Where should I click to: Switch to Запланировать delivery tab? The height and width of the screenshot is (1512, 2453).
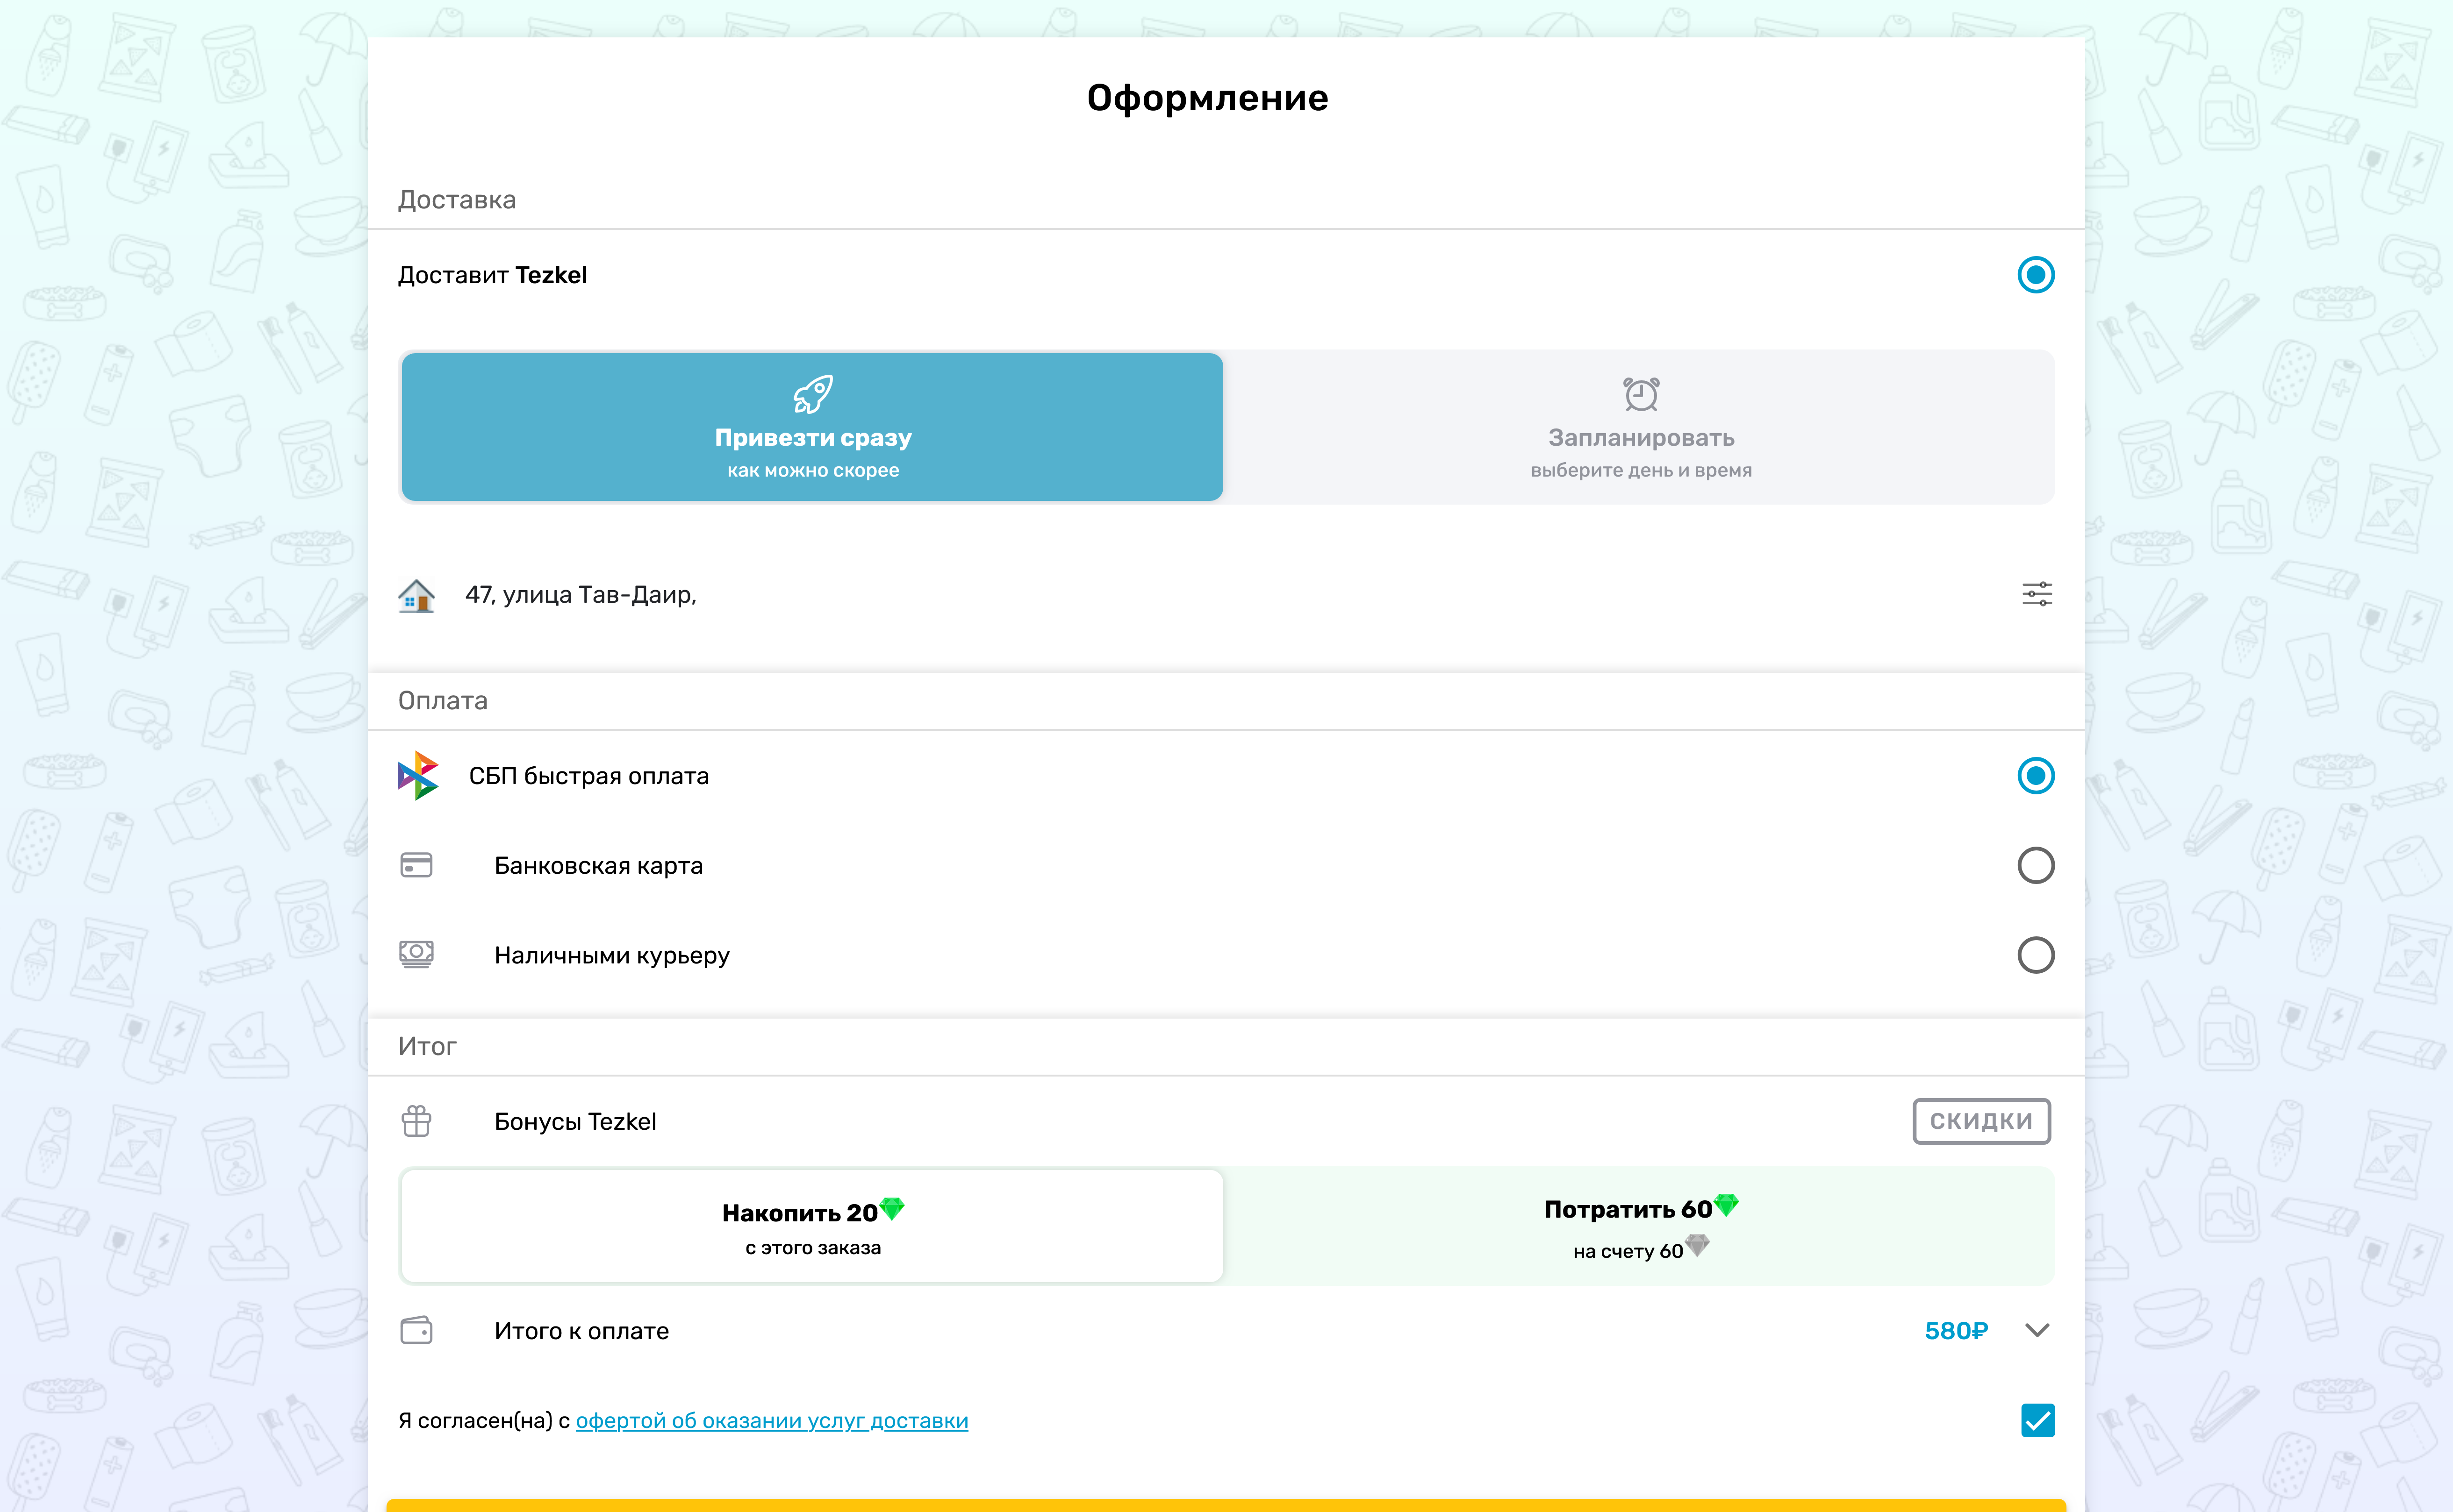pyautogui.click(x=1641, y=428)
